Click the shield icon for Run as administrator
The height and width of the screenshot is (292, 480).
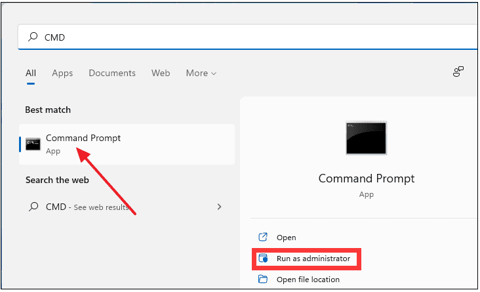[263, 259]
